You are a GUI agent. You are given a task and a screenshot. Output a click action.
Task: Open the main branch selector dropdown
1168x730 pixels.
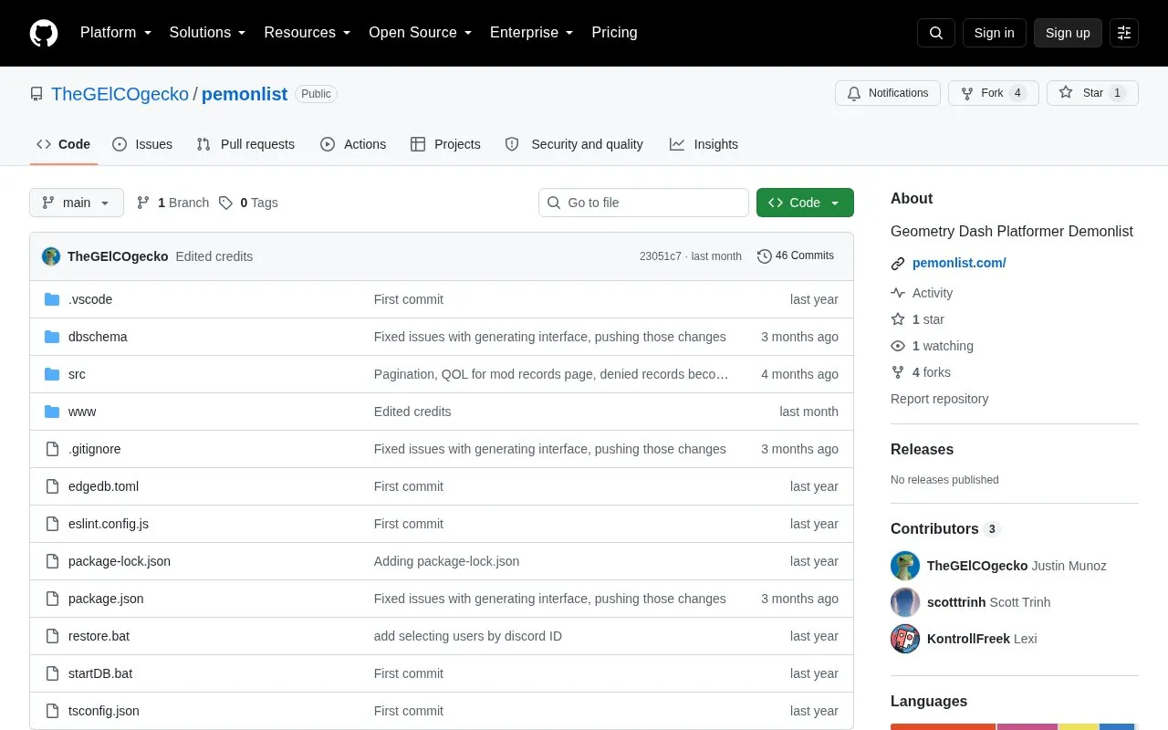pyautogui.click(x=77, y=203)
